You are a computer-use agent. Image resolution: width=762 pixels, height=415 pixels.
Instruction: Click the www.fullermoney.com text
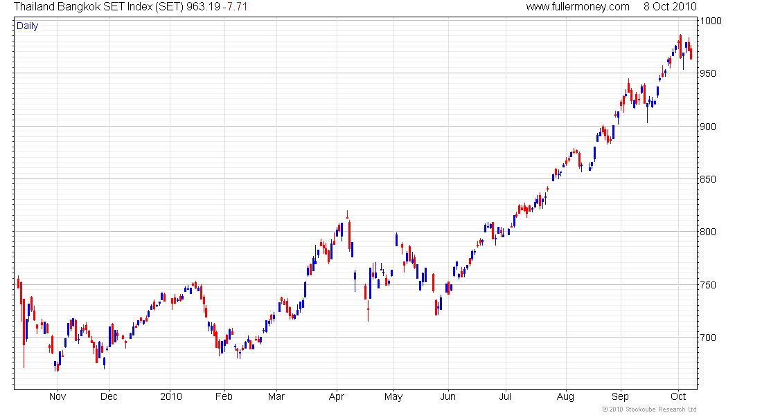tap(577, 7)
